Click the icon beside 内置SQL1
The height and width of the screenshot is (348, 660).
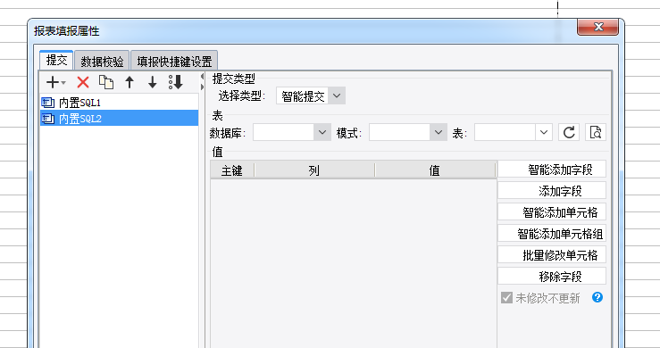(48, 103)
